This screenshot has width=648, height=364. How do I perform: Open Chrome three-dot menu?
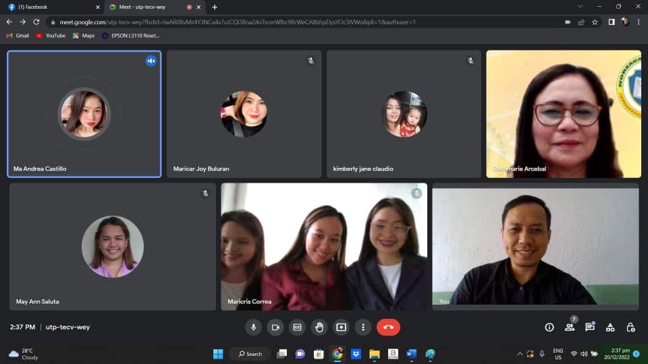639,22
